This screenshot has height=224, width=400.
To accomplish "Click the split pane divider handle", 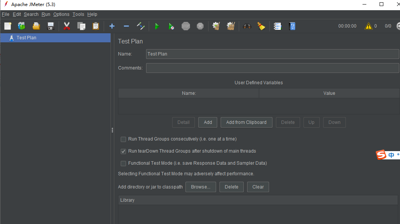I will 112,130.
